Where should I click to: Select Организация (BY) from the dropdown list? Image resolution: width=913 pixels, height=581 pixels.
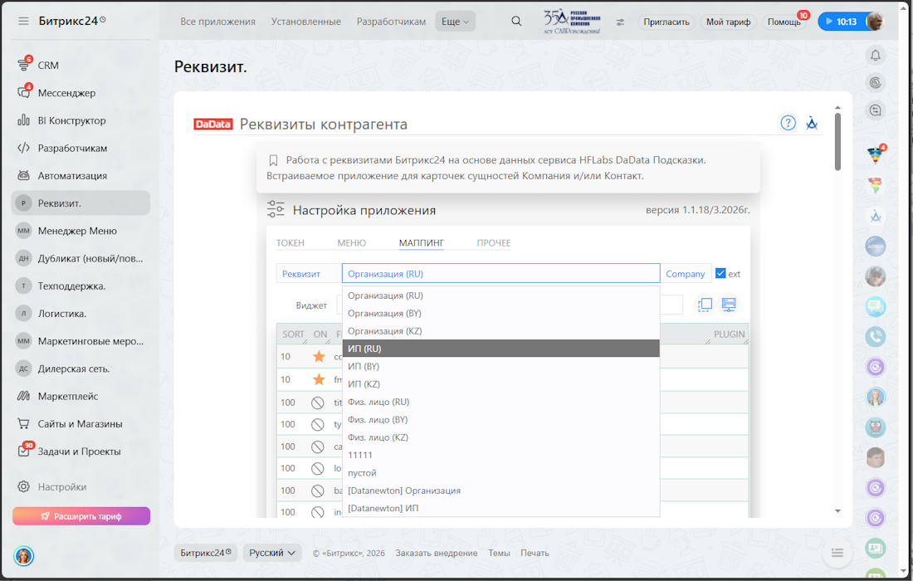coord(500,313)
